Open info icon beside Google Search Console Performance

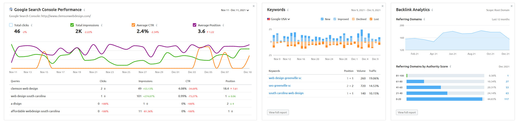[x=84, y=10]
